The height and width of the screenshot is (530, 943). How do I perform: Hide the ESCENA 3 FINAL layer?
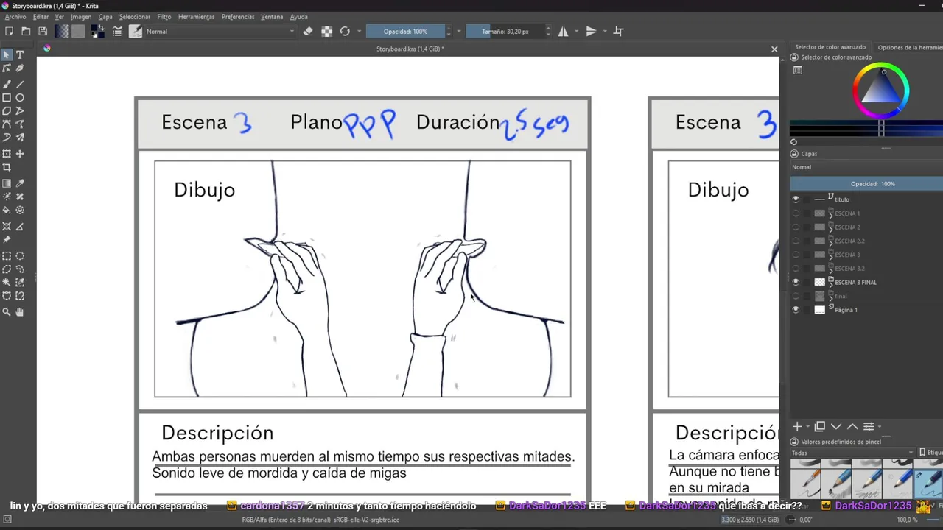796,282
